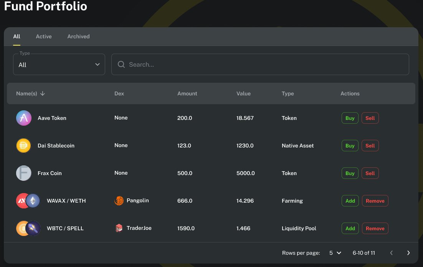Add to WAVAX / WETH farming
Image resolution: width=423 pixels, height=267 pixels.
click(x=350, y=201)
